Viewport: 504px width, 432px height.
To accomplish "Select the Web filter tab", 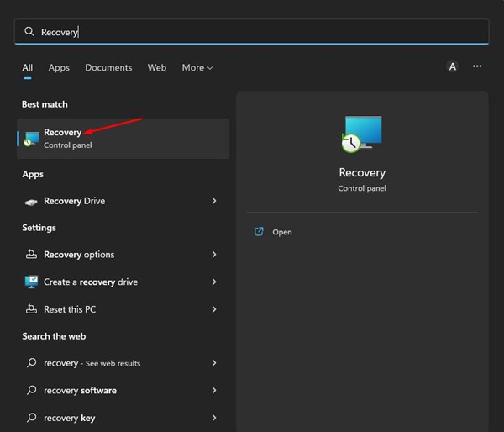I will 157,67.
